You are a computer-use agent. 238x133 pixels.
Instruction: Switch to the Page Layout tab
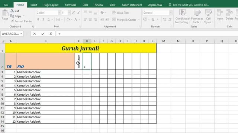(51, 5)
